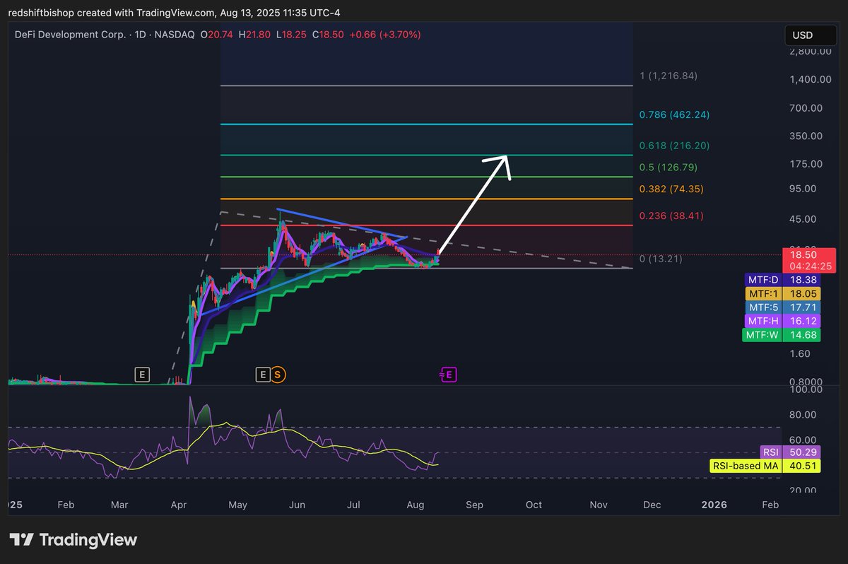This screenshot has height=564, width=848.
Task: Click the Apr label on time axis
Action: 179,505
